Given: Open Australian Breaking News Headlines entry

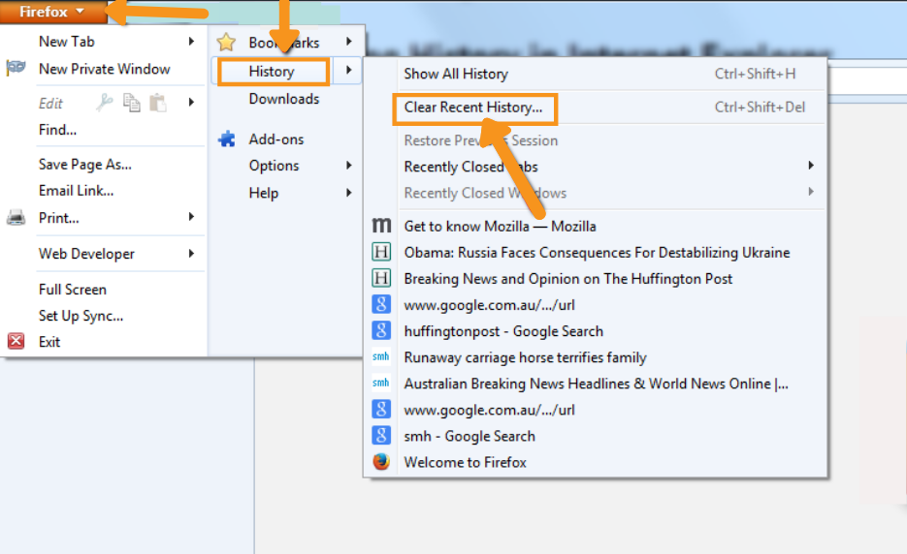Looking at the screenshot, I should pyautogui.click(x=596, y=384).
